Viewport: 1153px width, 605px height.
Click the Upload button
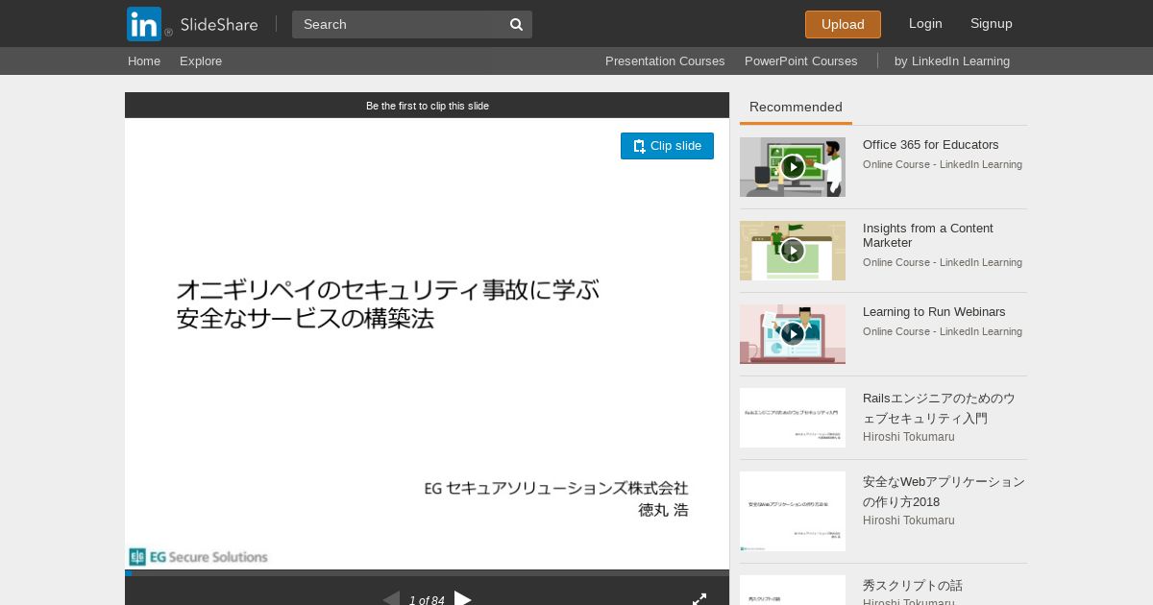(843, 24)
